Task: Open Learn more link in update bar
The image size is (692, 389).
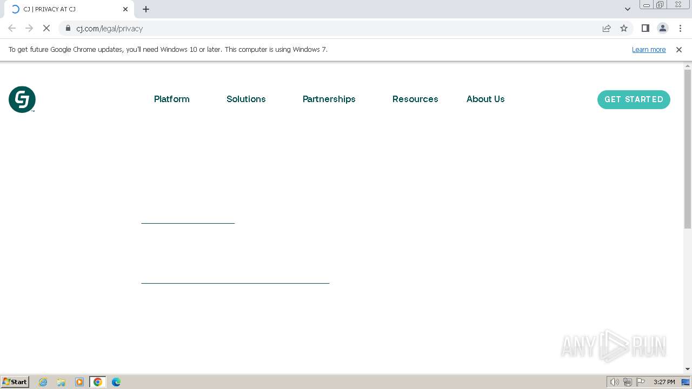Action: click(x=649, y=50)
